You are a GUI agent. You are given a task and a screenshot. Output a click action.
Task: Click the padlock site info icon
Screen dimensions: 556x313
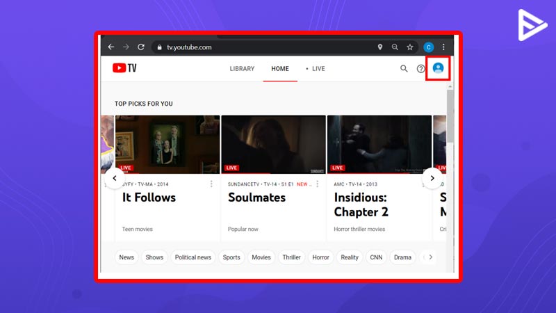pos(160,47)
